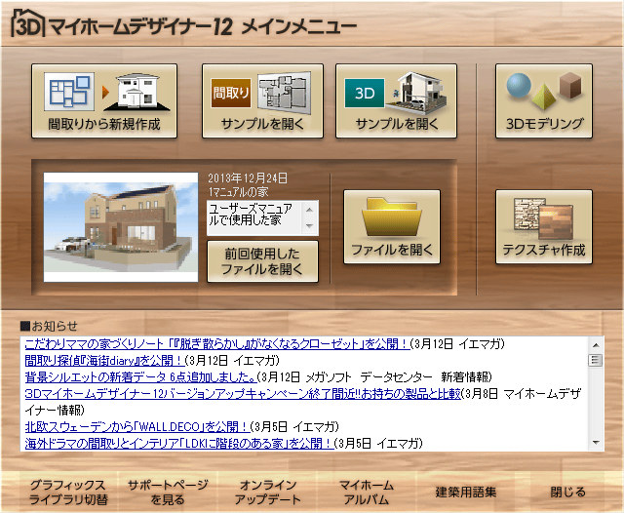Click news list scroll down arrow
The image size is (624, 513).
596,443
